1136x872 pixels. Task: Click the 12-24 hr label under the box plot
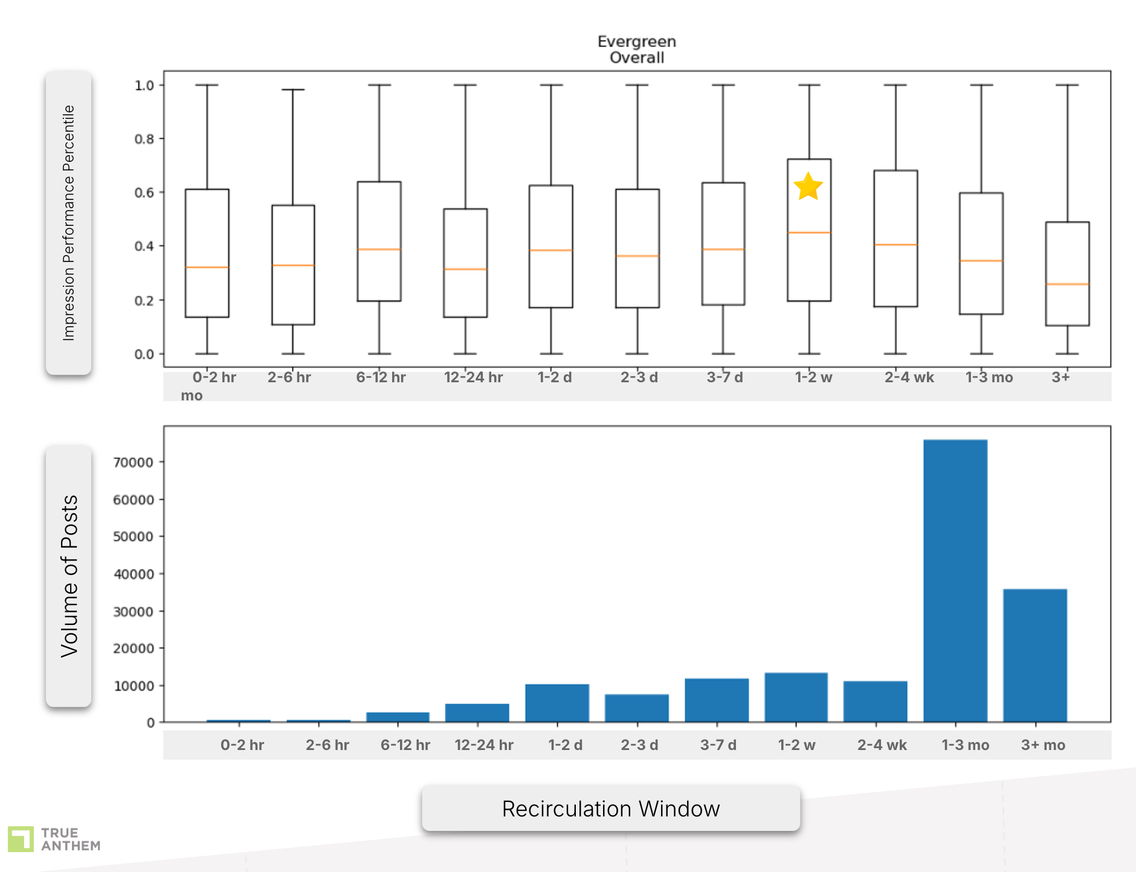[x=473, y=377]
